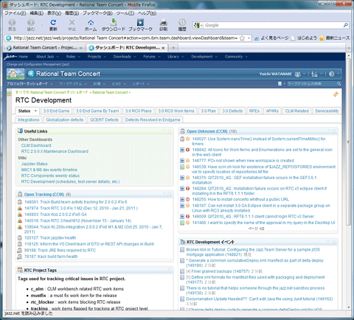Click the Google search field
This screenshot has width=354, height=320.
(x=273, y=25)
